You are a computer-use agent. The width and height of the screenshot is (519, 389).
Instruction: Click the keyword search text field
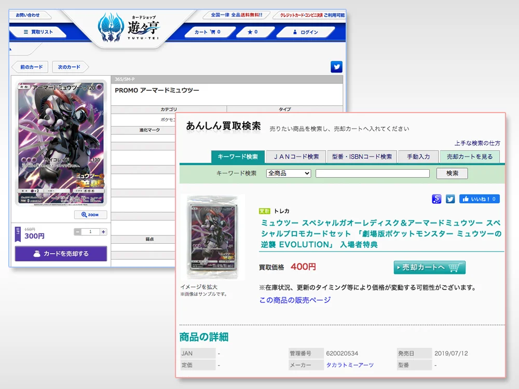[372, 173]
